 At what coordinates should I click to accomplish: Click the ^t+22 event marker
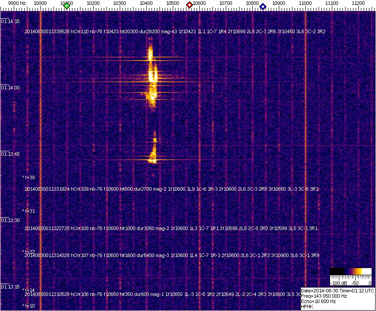point(29,251)
